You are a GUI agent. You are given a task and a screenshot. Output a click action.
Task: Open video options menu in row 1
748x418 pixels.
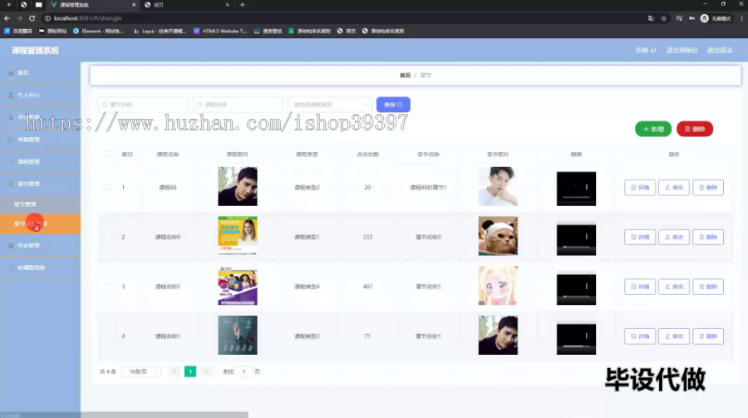587,187
